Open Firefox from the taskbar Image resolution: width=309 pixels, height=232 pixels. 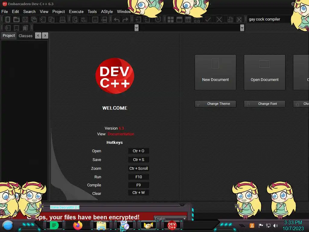(78, 225)
